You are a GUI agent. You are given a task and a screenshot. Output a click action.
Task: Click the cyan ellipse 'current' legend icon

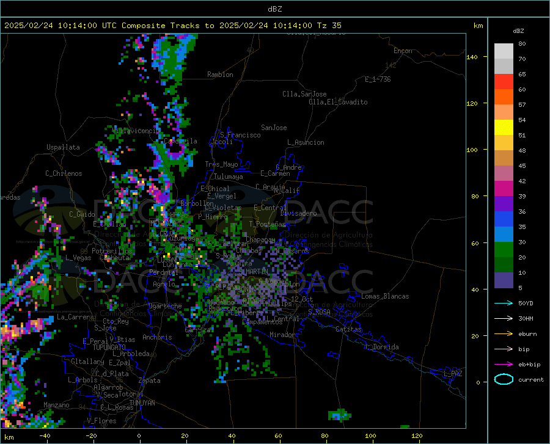click(504, 379)
